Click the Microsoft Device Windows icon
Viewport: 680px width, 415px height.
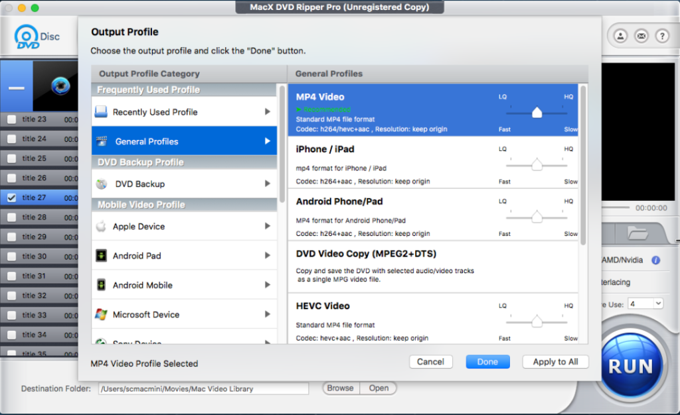[101, 314]
